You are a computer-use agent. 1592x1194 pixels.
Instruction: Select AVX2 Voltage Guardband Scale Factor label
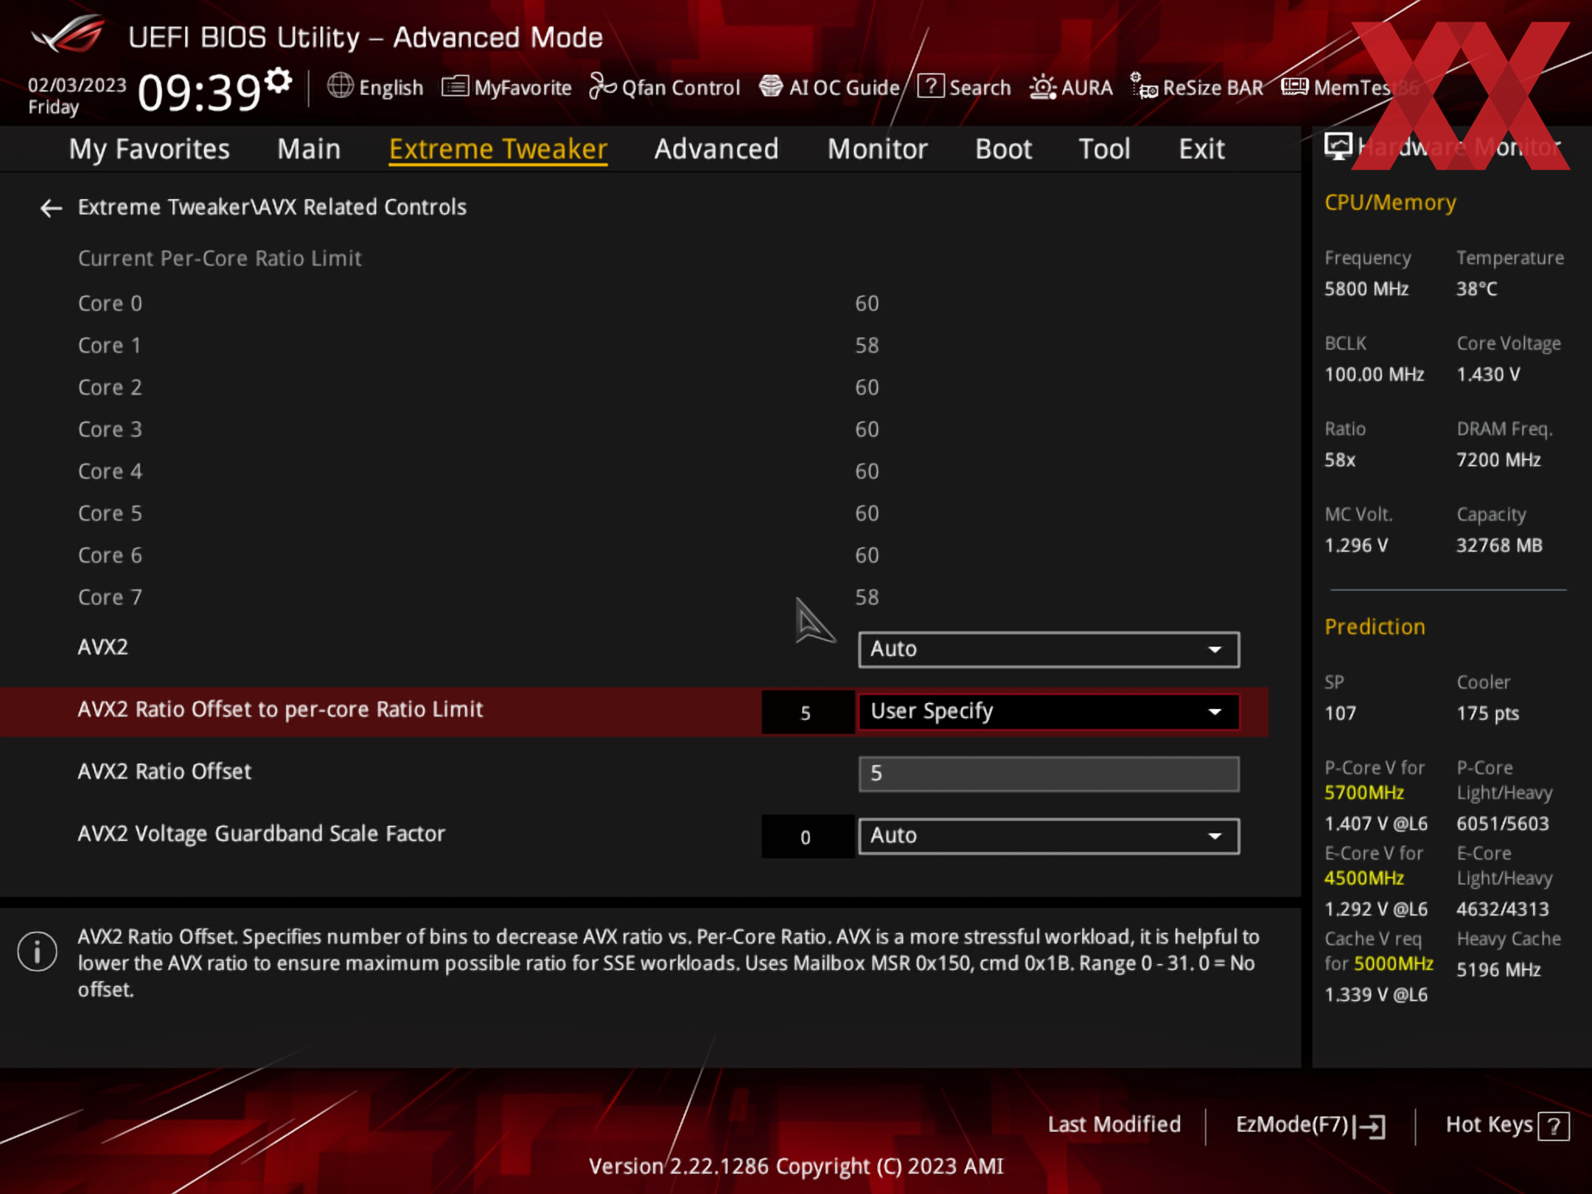point(261,833)
